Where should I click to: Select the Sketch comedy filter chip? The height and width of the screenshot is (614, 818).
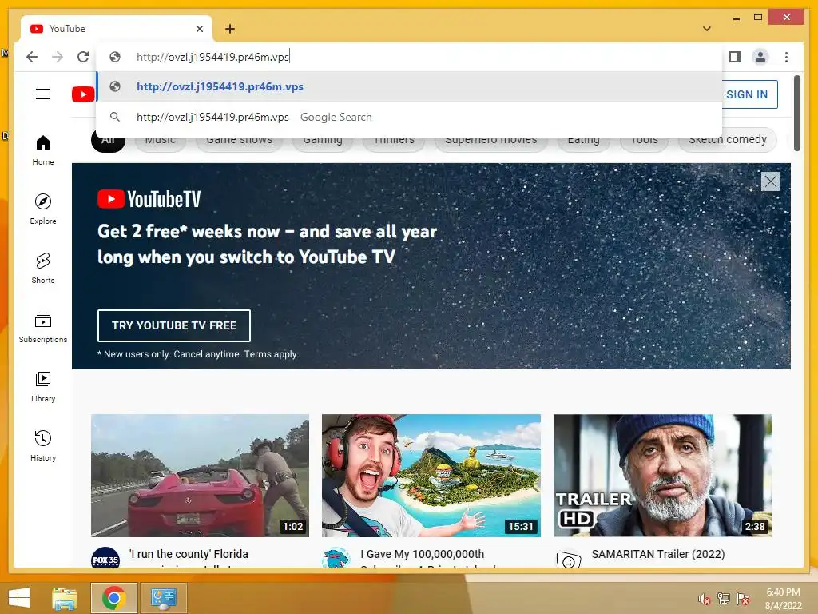pyautogui.click(x=728, y=139)
